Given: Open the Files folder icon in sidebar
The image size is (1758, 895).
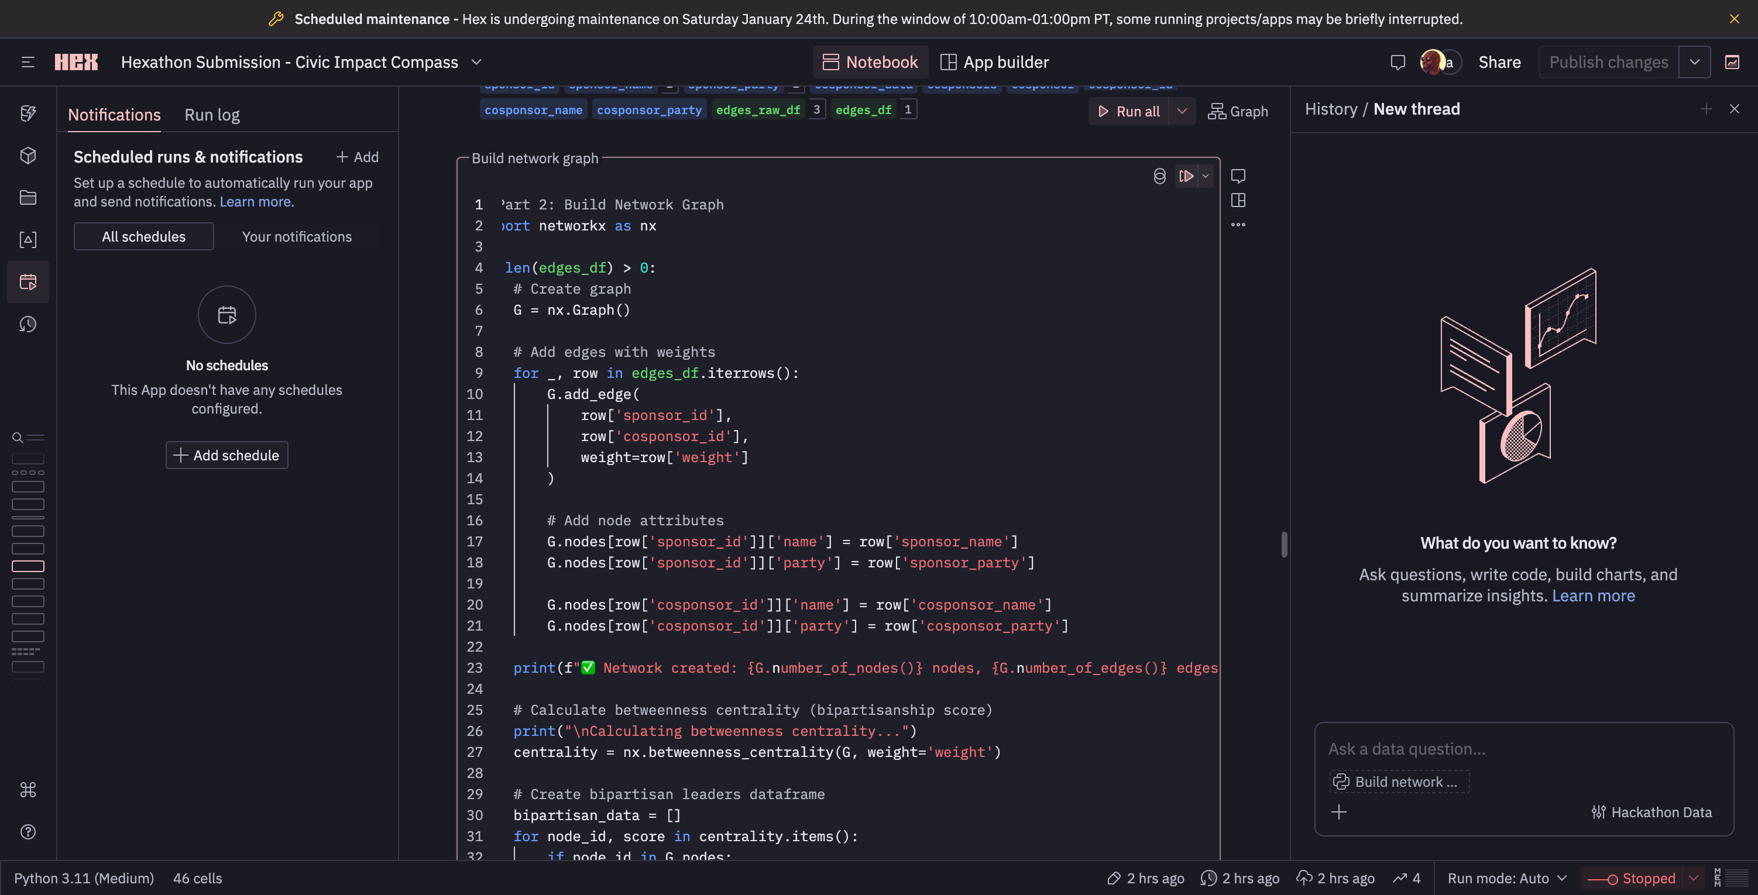Looking at the screenshot, I should pyautogui.click(x=28, y=198).
